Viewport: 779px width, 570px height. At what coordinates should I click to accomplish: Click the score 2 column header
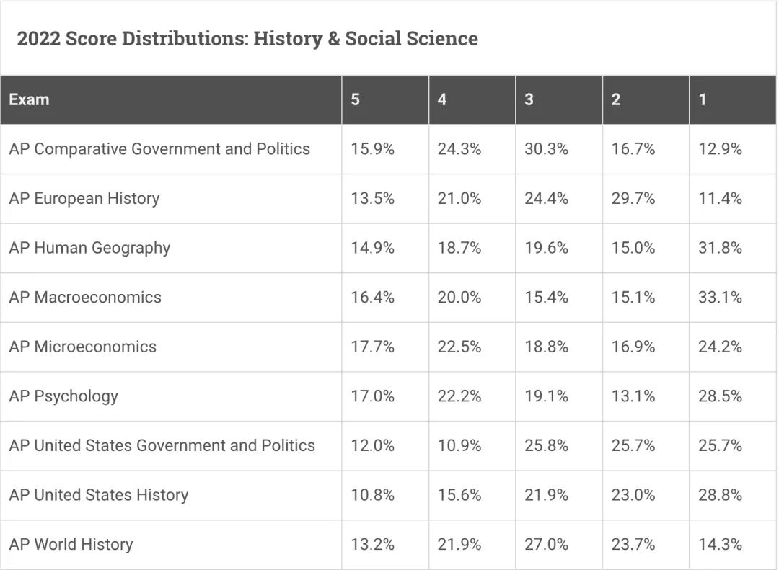(x=646, y=99)
